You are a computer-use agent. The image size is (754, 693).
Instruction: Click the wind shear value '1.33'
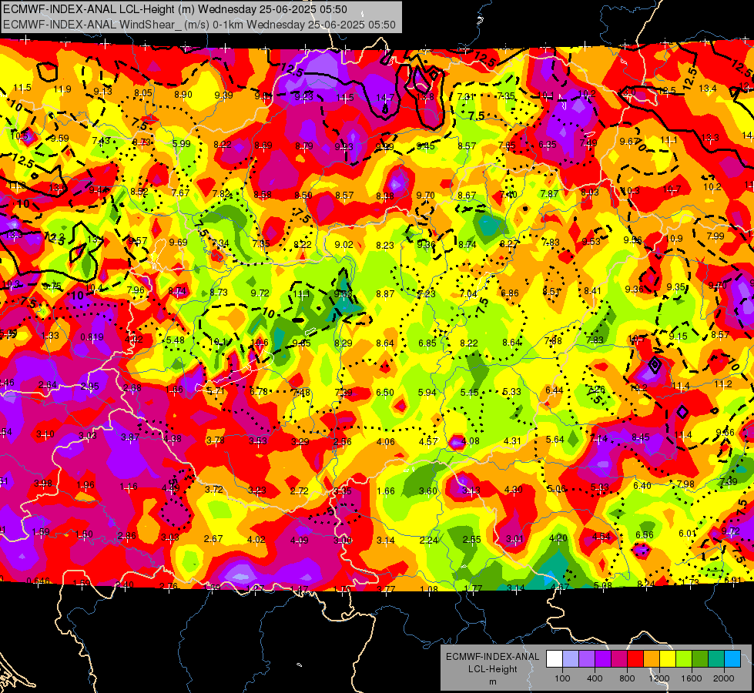pyautogui.click(x=50, y=335)
